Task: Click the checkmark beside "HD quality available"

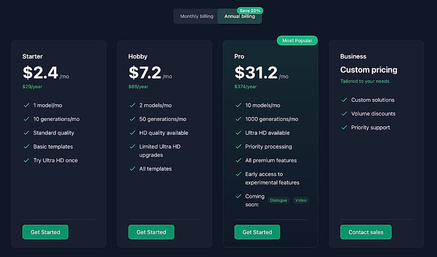Action: click(x=132, y=133)
